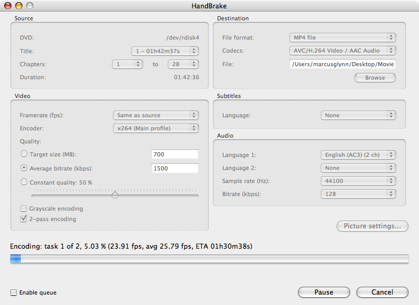Select the Average bitrate (kbps) radio button
The image size is (419, 305).
[24, 168]
